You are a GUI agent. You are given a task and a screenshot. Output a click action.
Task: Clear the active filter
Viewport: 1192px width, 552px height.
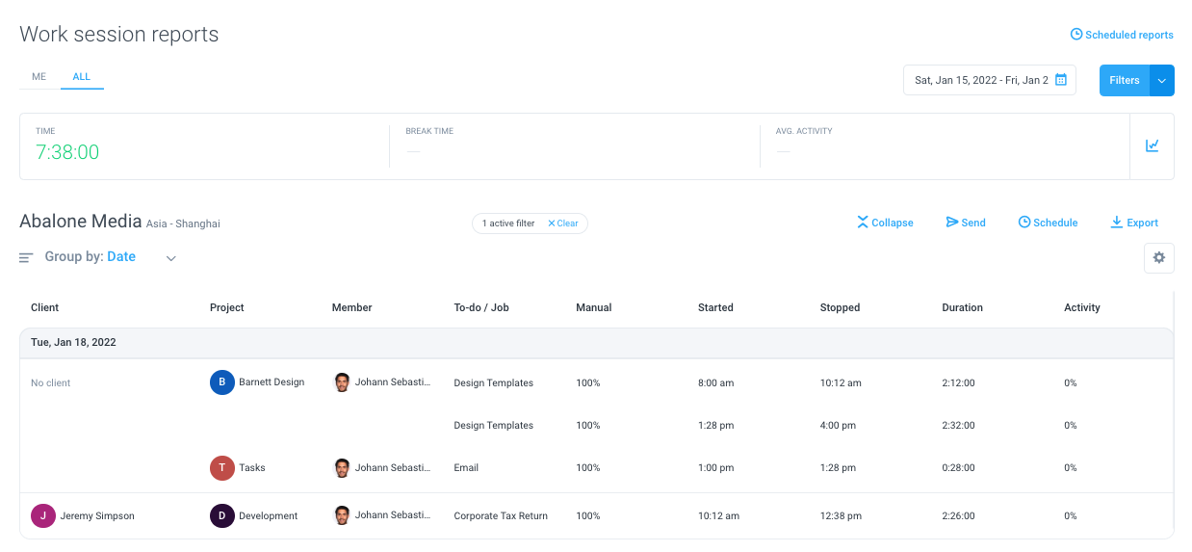tap(563, 223)
